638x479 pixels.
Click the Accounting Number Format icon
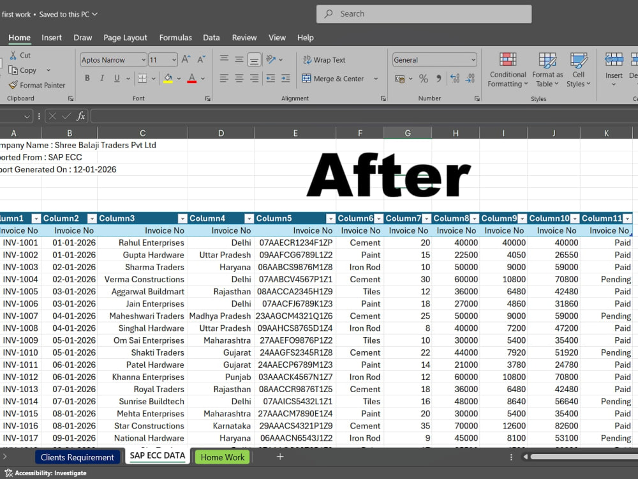(x=399, y=79)
